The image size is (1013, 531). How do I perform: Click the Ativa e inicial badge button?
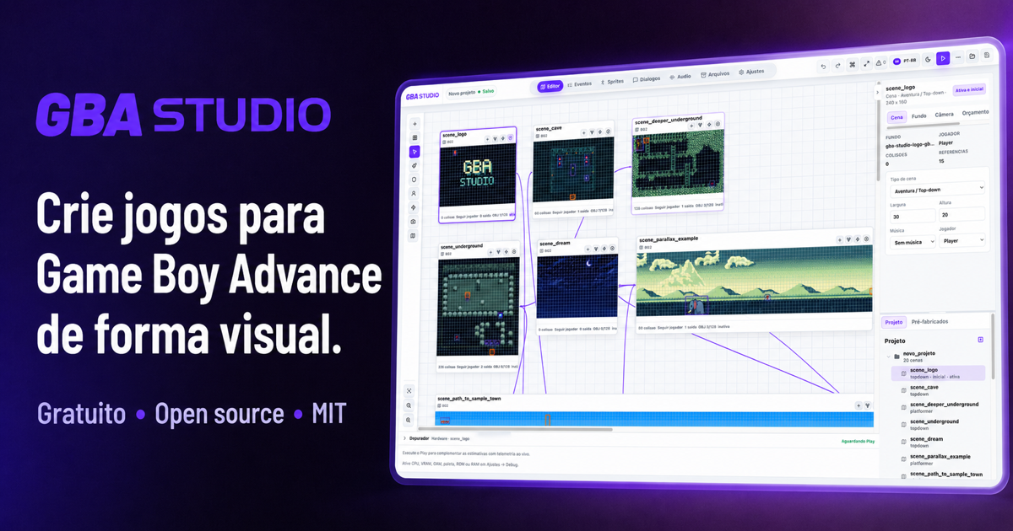point(969,89)
